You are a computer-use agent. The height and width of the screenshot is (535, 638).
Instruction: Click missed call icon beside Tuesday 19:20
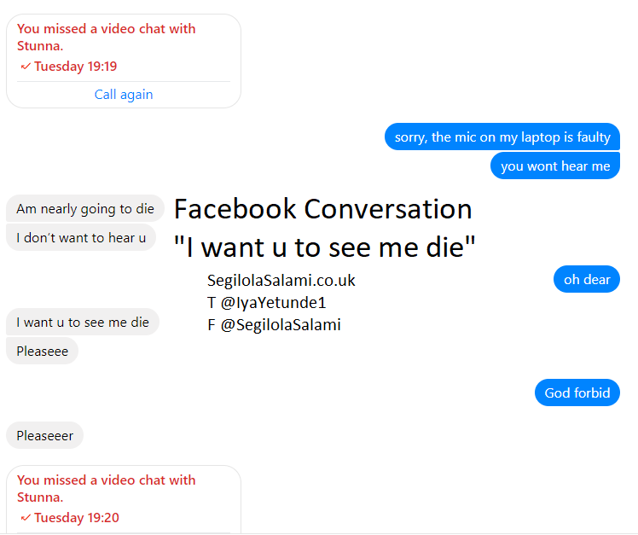click(x=26, y=517)
